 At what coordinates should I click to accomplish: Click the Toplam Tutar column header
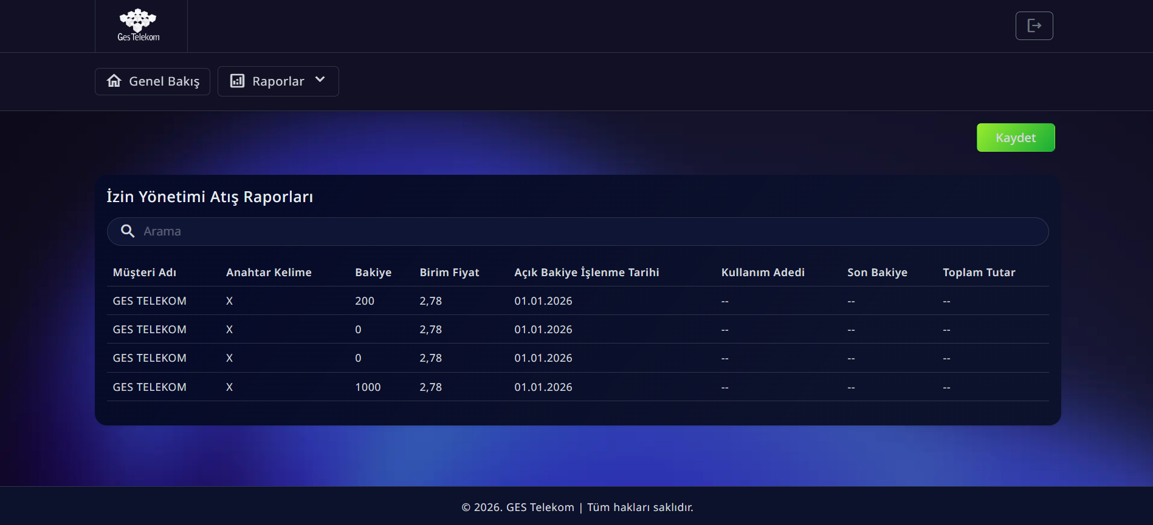coord(979,273)
